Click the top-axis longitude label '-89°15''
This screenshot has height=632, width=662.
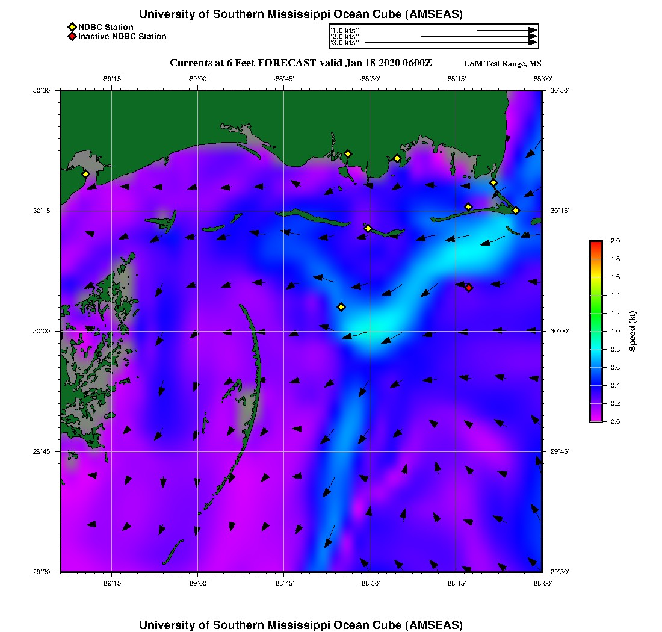(113, 79)
